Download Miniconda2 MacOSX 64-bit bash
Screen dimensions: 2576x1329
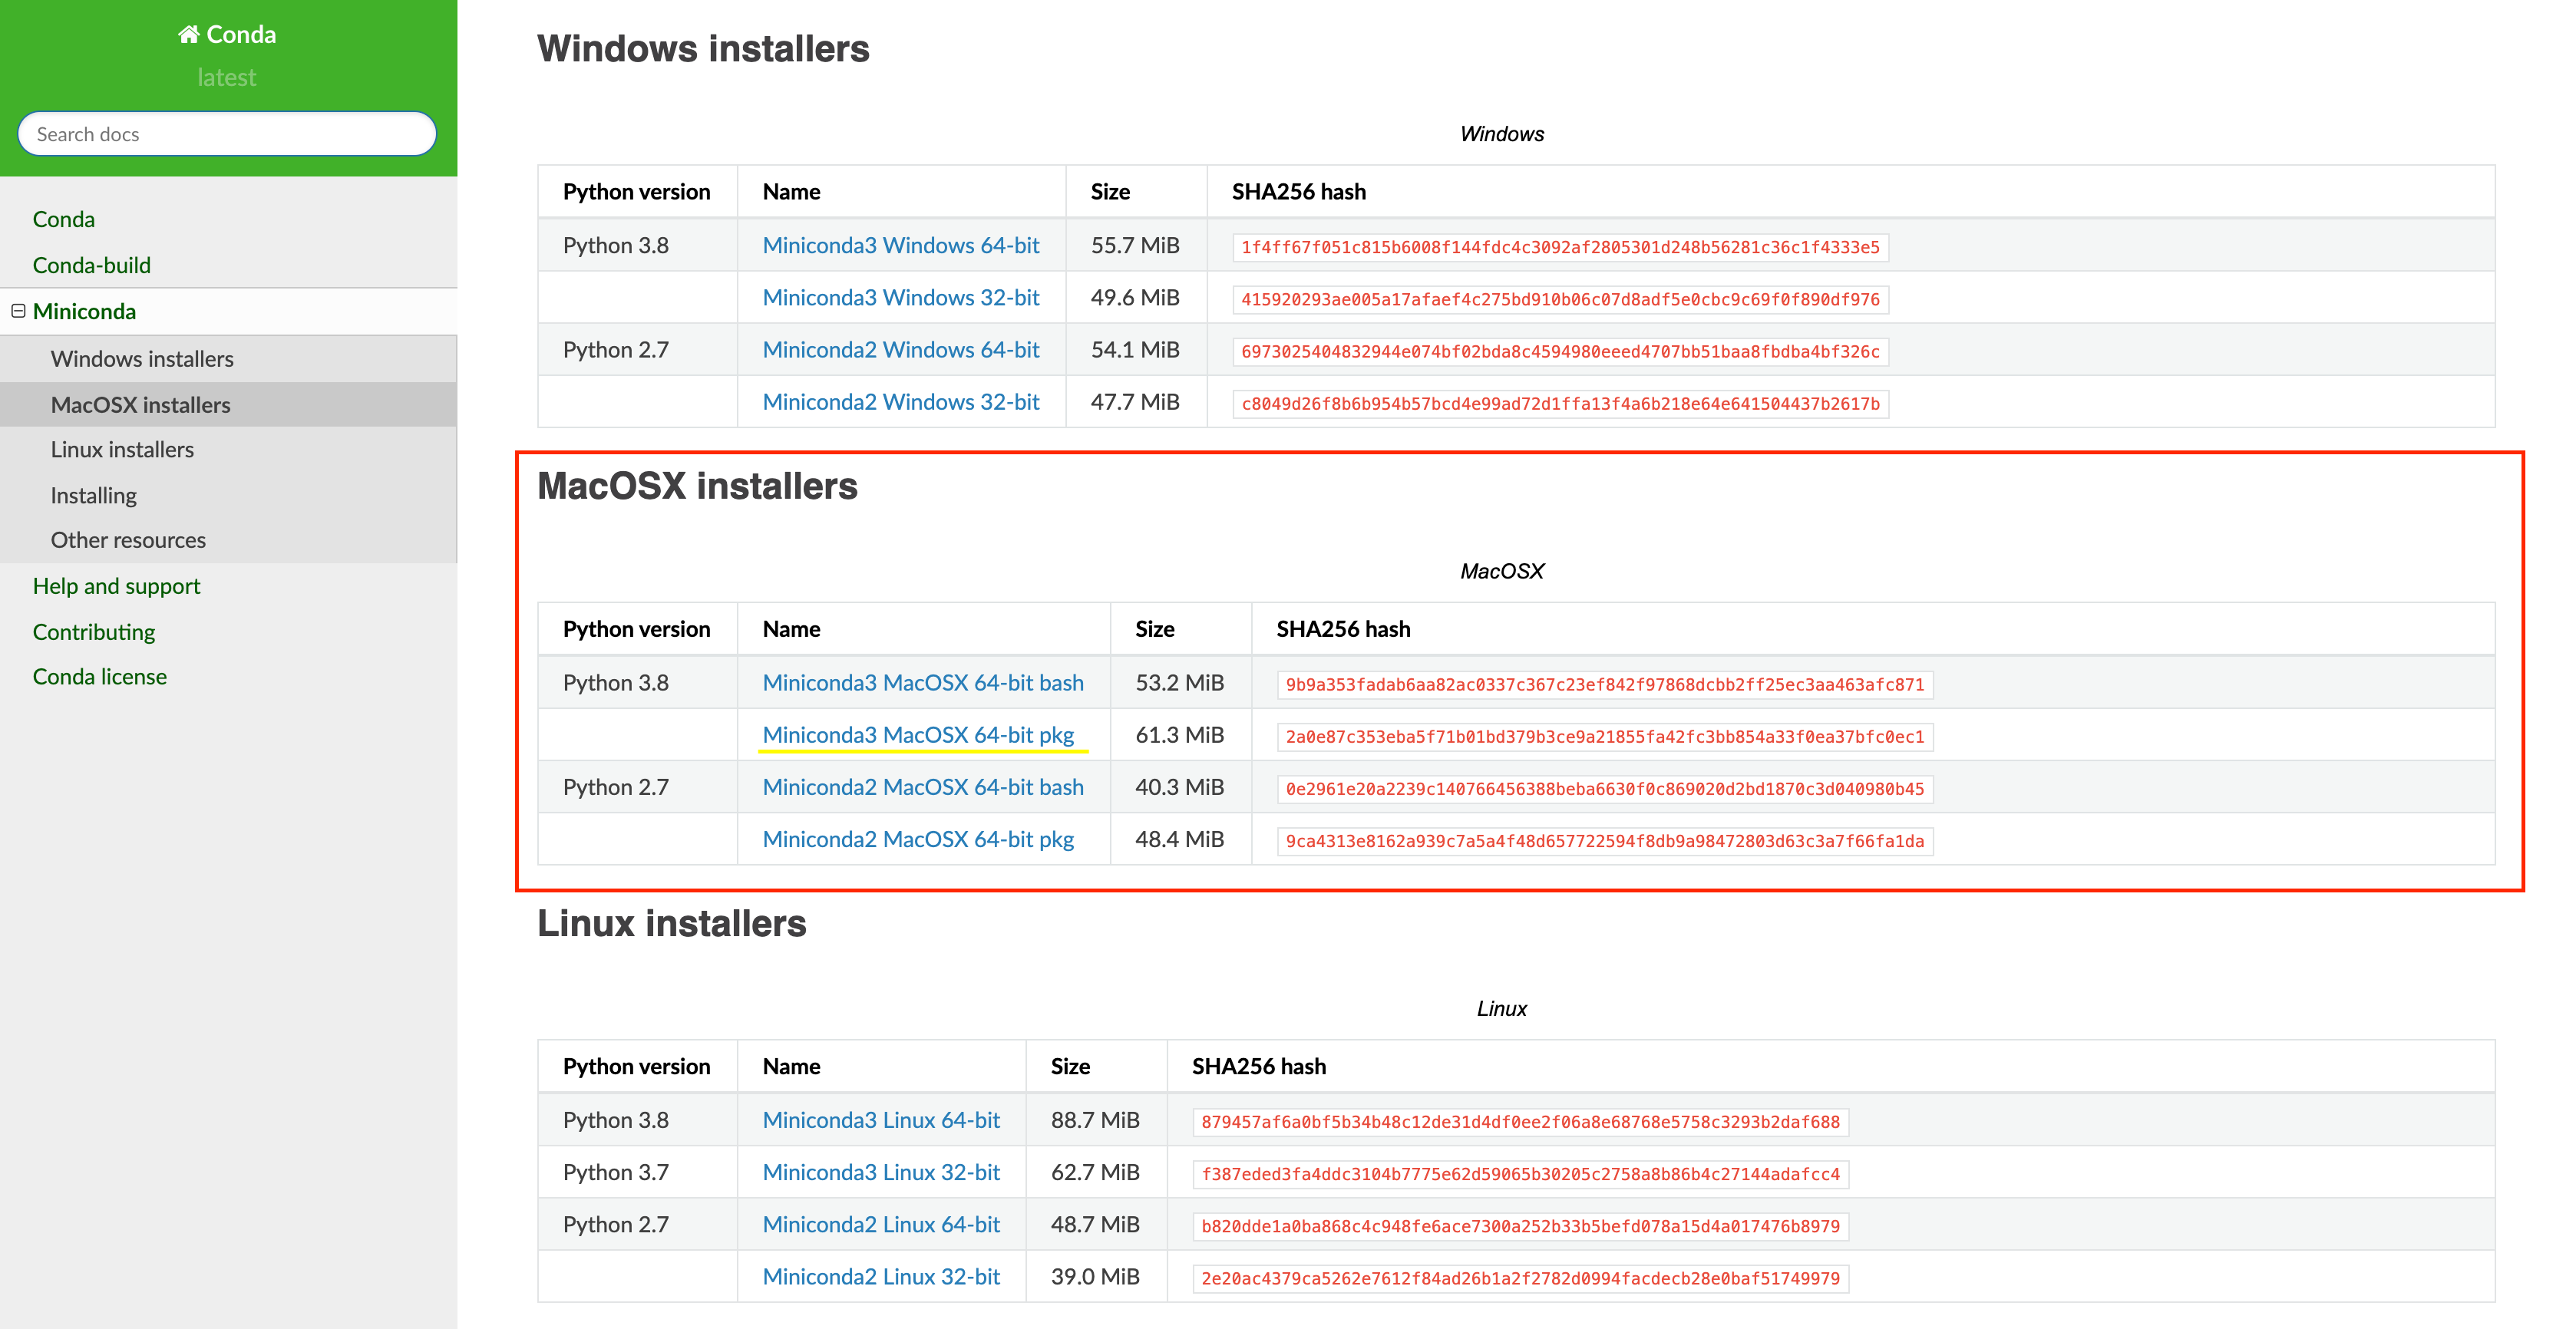(x=922, y=787)
